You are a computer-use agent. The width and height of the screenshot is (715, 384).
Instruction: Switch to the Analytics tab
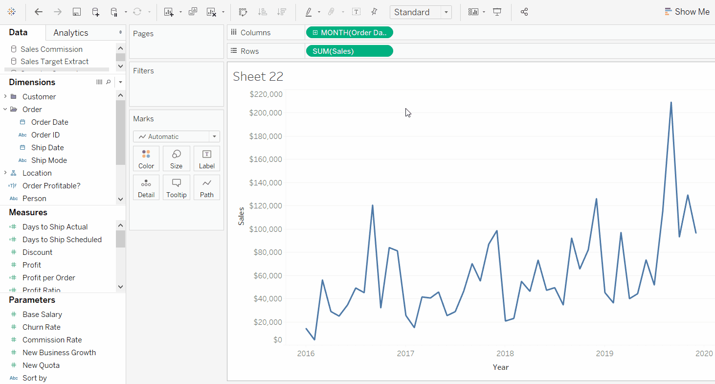[71, 33]
